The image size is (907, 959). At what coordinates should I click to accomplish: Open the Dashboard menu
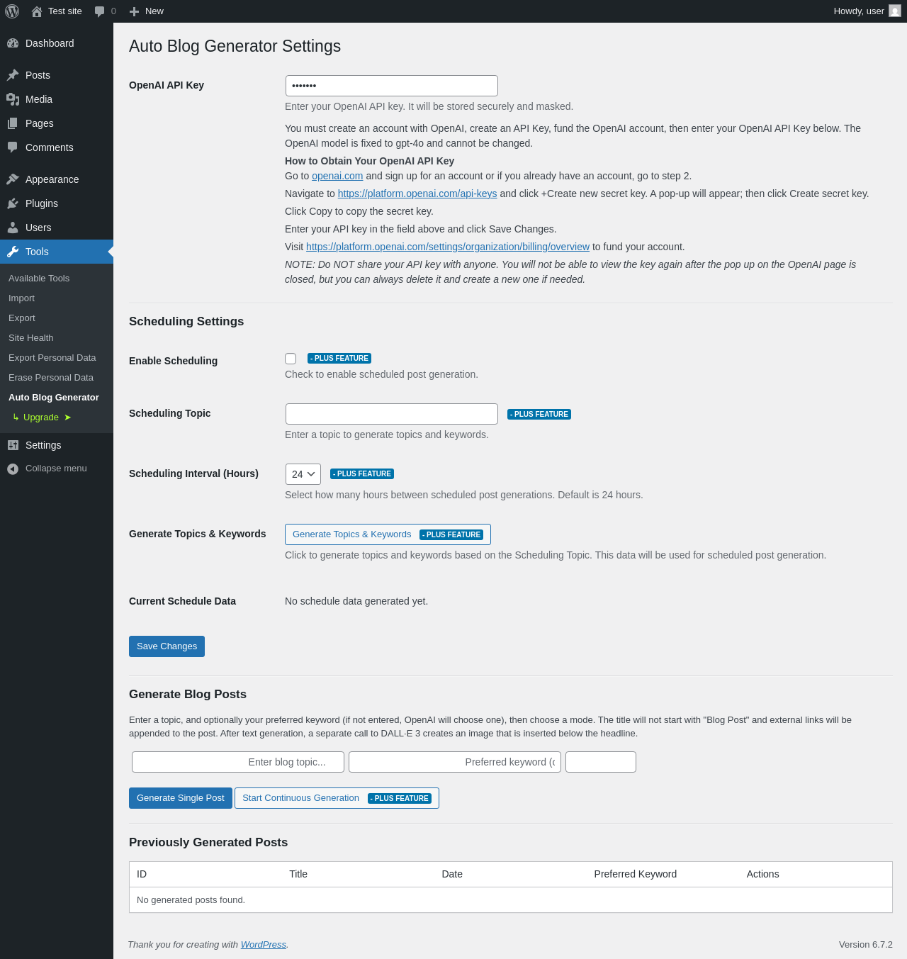[x=50, y=43]
